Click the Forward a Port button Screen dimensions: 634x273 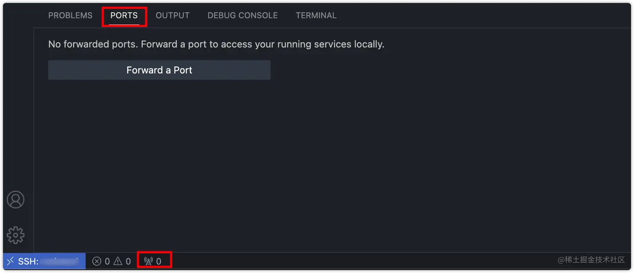(x=159, y=70)
